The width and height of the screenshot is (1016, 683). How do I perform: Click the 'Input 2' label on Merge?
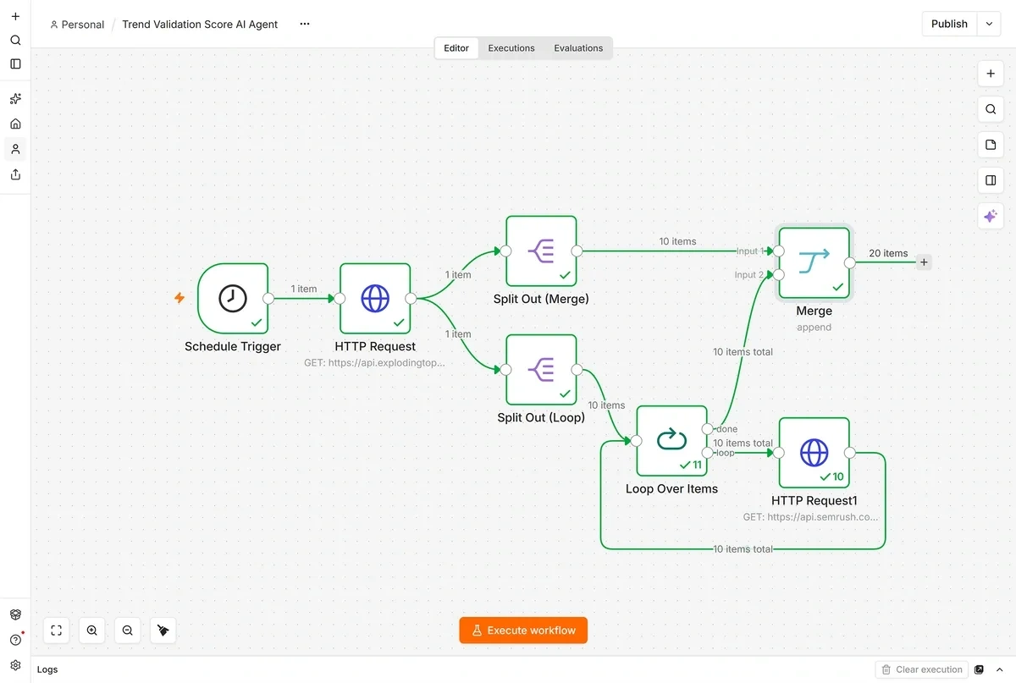coord(749,275)
